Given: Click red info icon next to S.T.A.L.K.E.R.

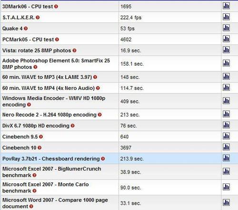Looking at the screenshot, I should (x=38, y=18).
